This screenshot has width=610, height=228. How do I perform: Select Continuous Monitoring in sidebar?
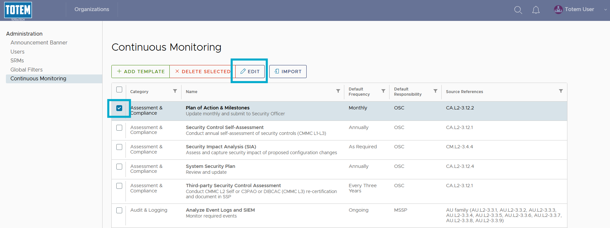(54, 79)
